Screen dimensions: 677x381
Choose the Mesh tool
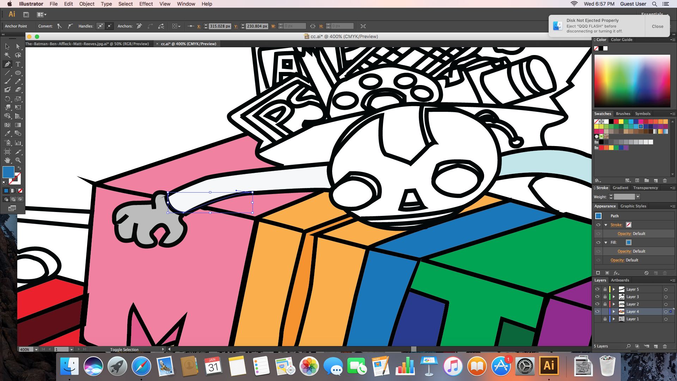[7, 125]
